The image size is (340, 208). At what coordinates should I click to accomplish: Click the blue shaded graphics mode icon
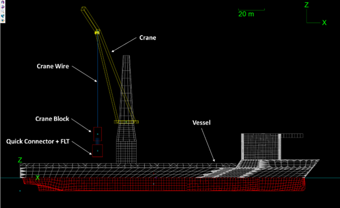pyautogui.click(x=2, y=16)
